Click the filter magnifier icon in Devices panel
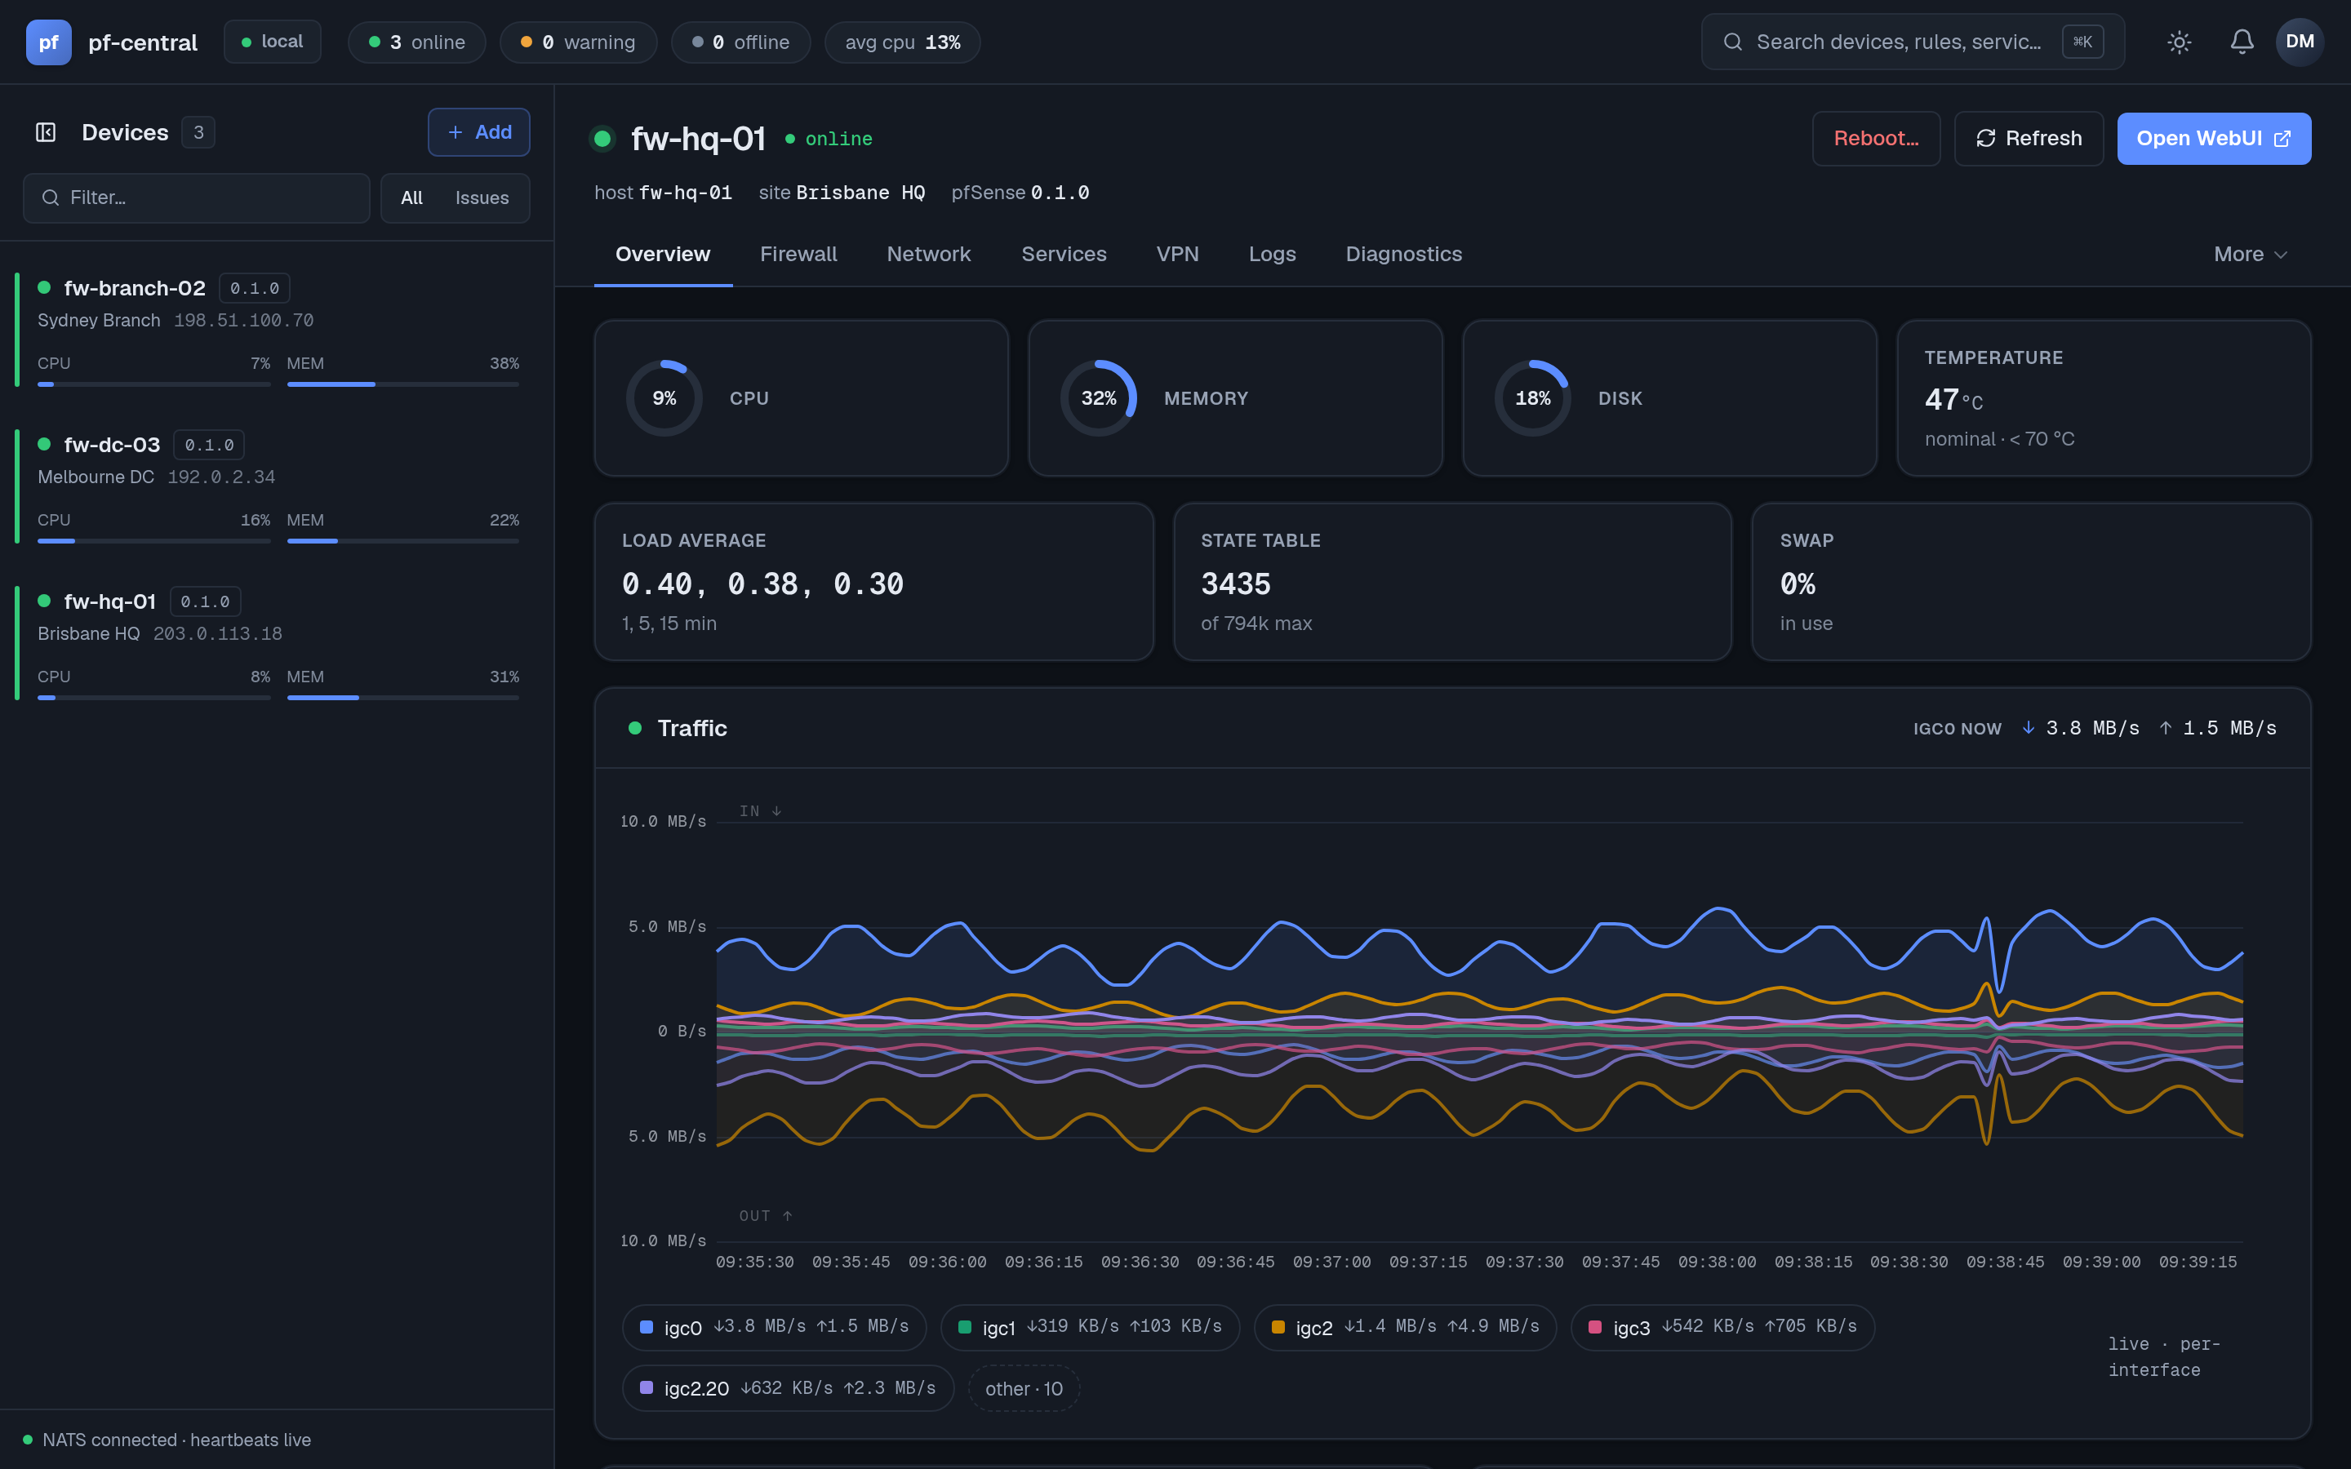Image resolution: width=2351 pixels, height=1469 pixels. coord(51,198)
